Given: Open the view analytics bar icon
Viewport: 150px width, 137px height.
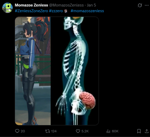Looking at the screenshot, I should pyautogui.click(x=108, y=131).
